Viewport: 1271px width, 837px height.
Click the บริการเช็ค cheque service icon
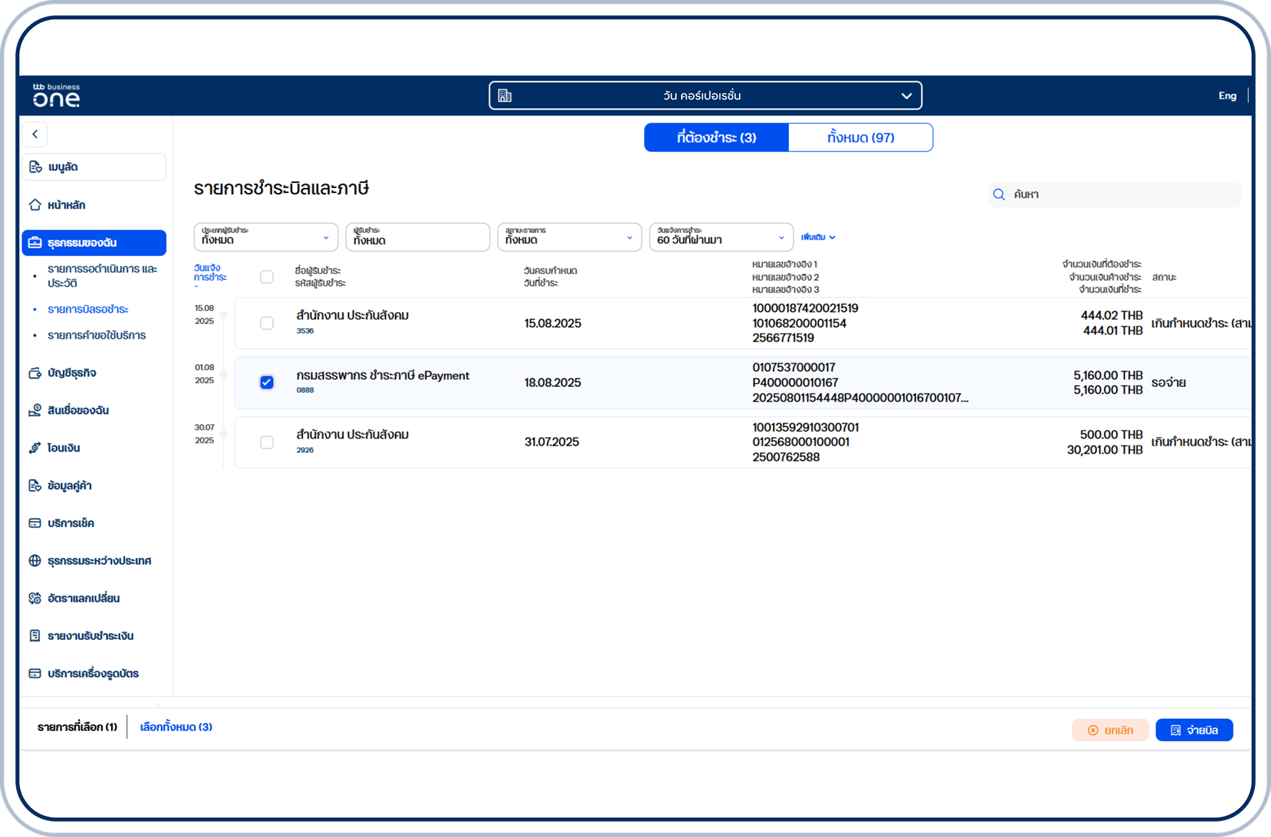[35, 523]
